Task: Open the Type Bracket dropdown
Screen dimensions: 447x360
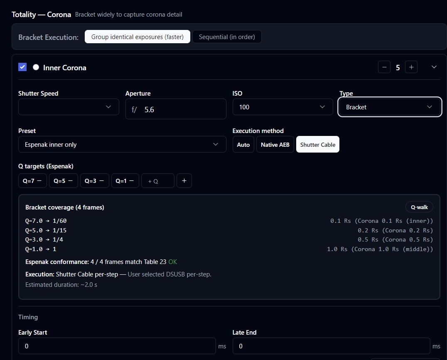Action: point(389,107)
